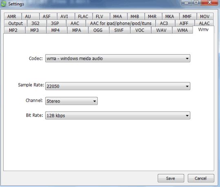Select the ALAC tab
220x187 pixels.
point(204,23)
